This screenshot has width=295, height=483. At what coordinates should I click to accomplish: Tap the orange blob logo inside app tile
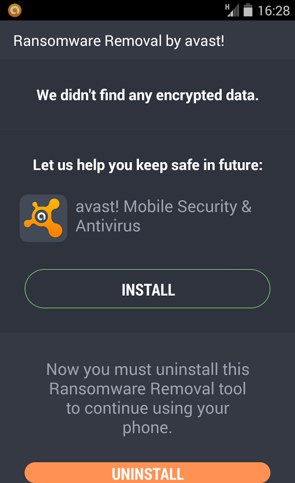(x=44, y=218)
